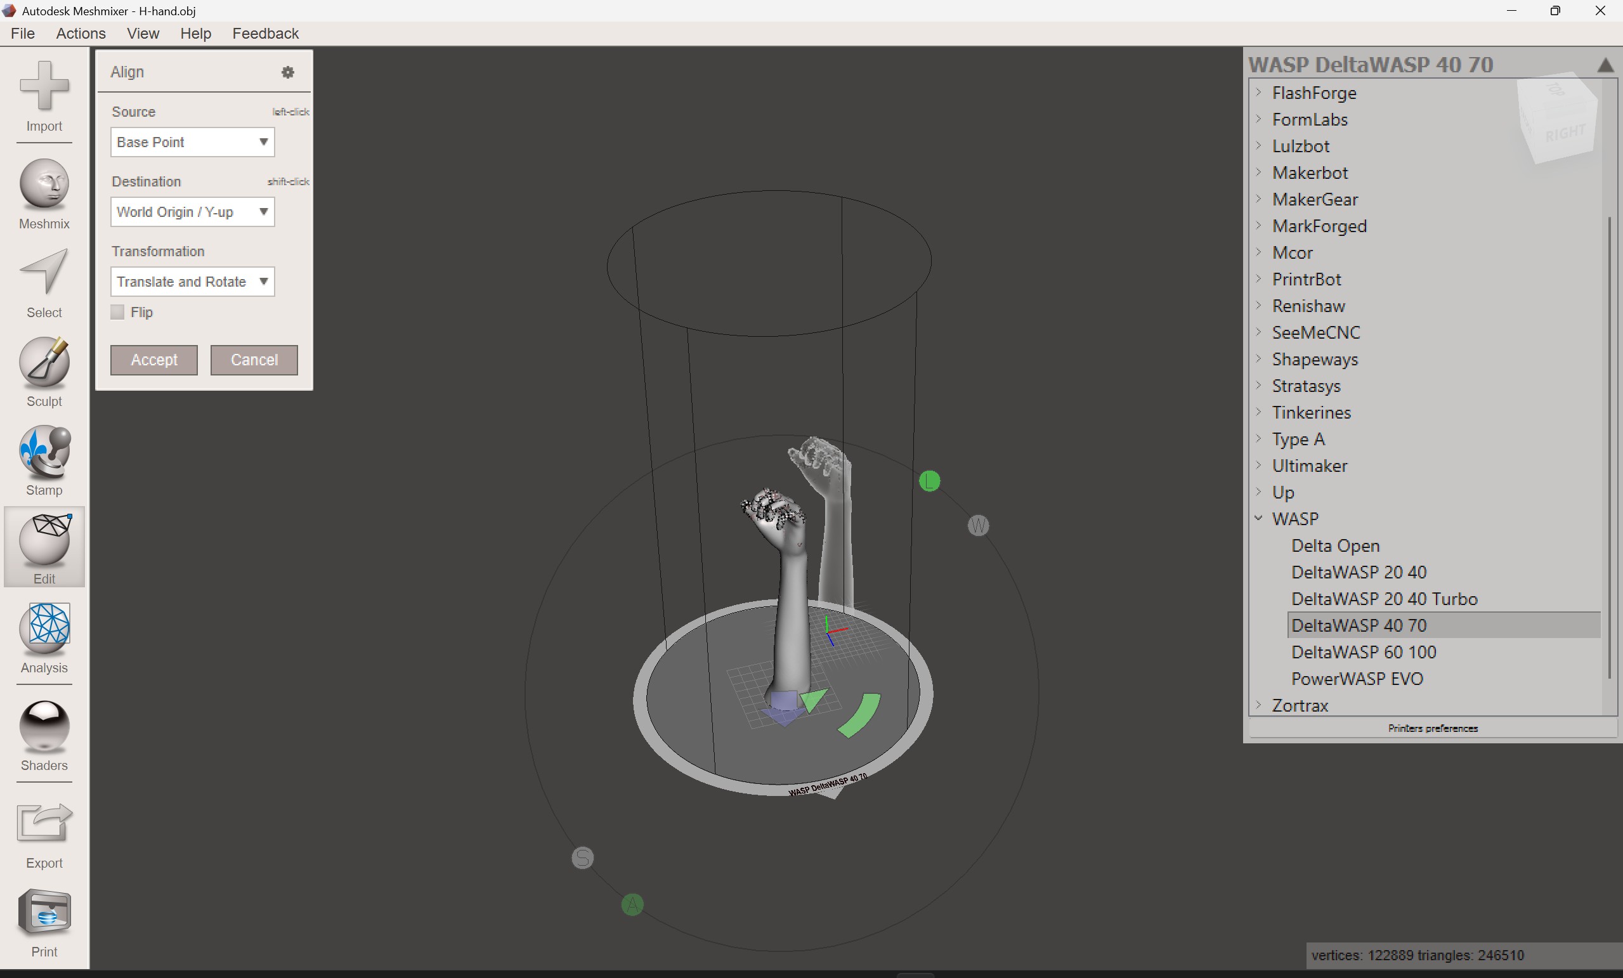This screenshot has height=978, width=1623.
Task: Select DeltaWASP 20 40 Turbo printer
Action: (1385, 599)
